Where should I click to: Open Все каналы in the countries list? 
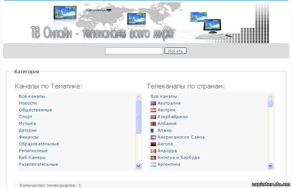(x=164, y=96)
